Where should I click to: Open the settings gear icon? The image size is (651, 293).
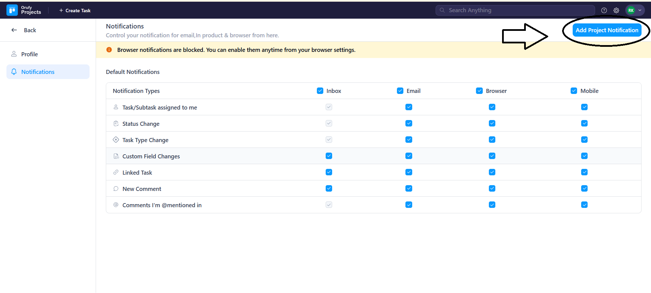click(x=616, y=11)
